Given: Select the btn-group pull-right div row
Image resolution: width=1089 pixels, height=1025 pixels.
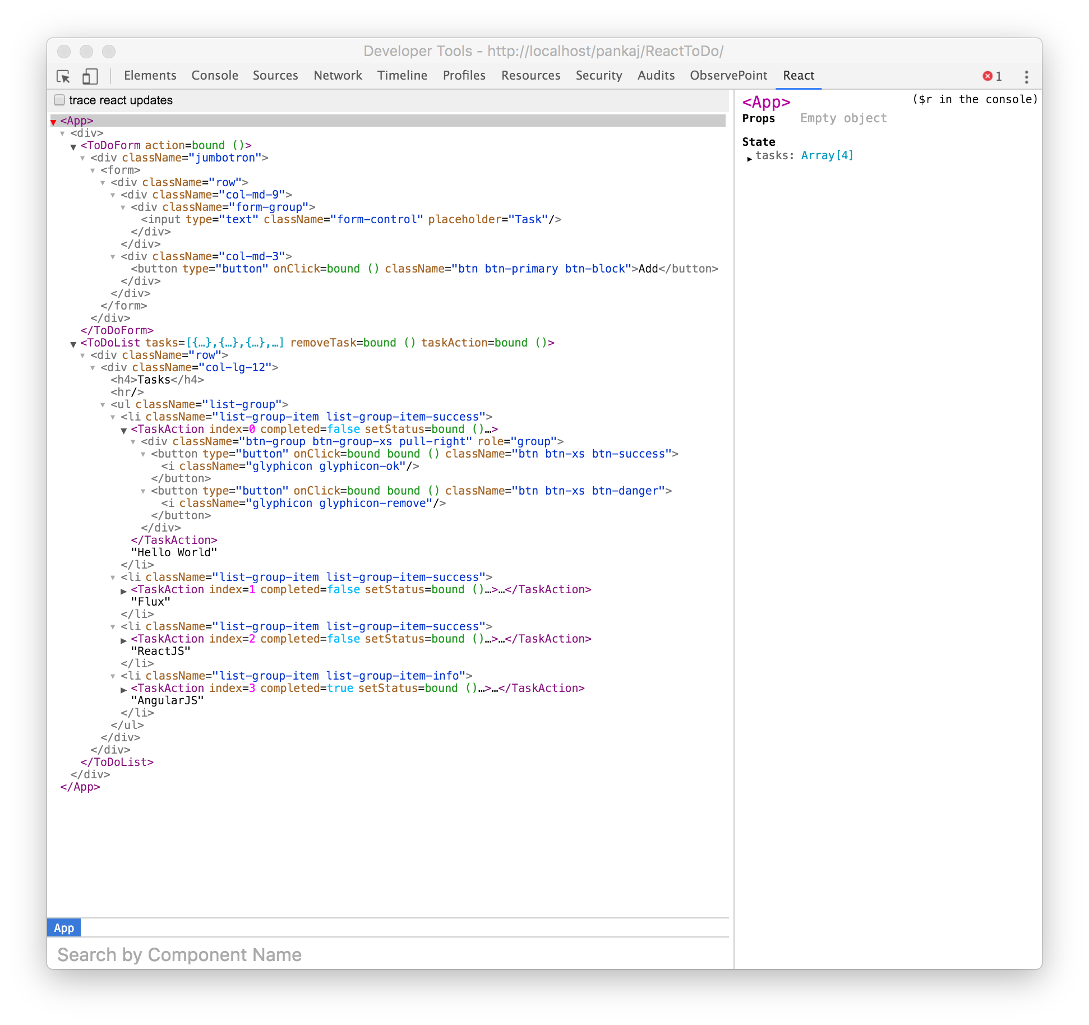Looking at the screenshot, I should (352, 441).
